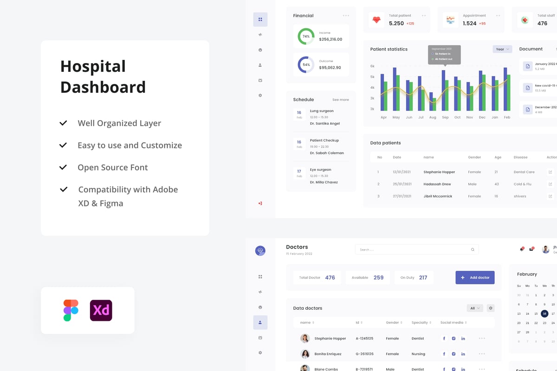Select the highlighted doctor user icon in Doctors sidebar
The height and width of the screenshot is (371, 557).
[260, 322]
